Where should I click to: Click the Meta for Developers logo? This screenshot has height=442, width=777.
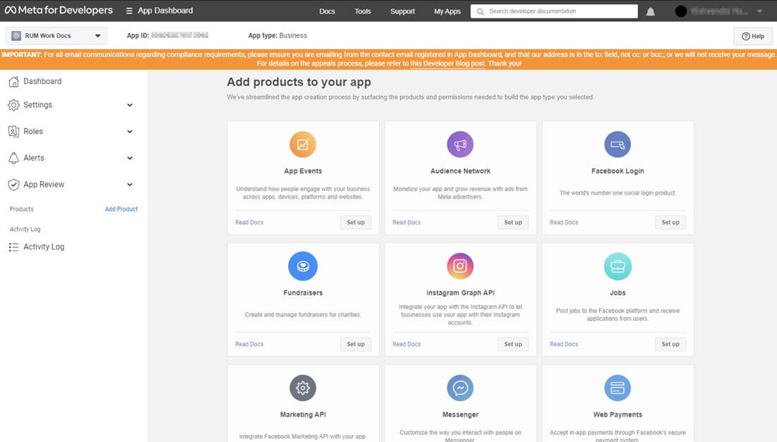[59, 11]
